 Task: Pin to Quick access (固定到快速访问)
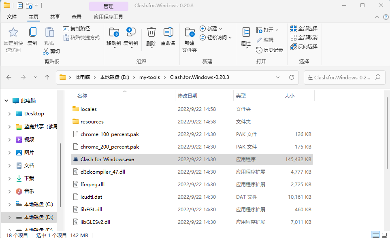tap(13, 40)
